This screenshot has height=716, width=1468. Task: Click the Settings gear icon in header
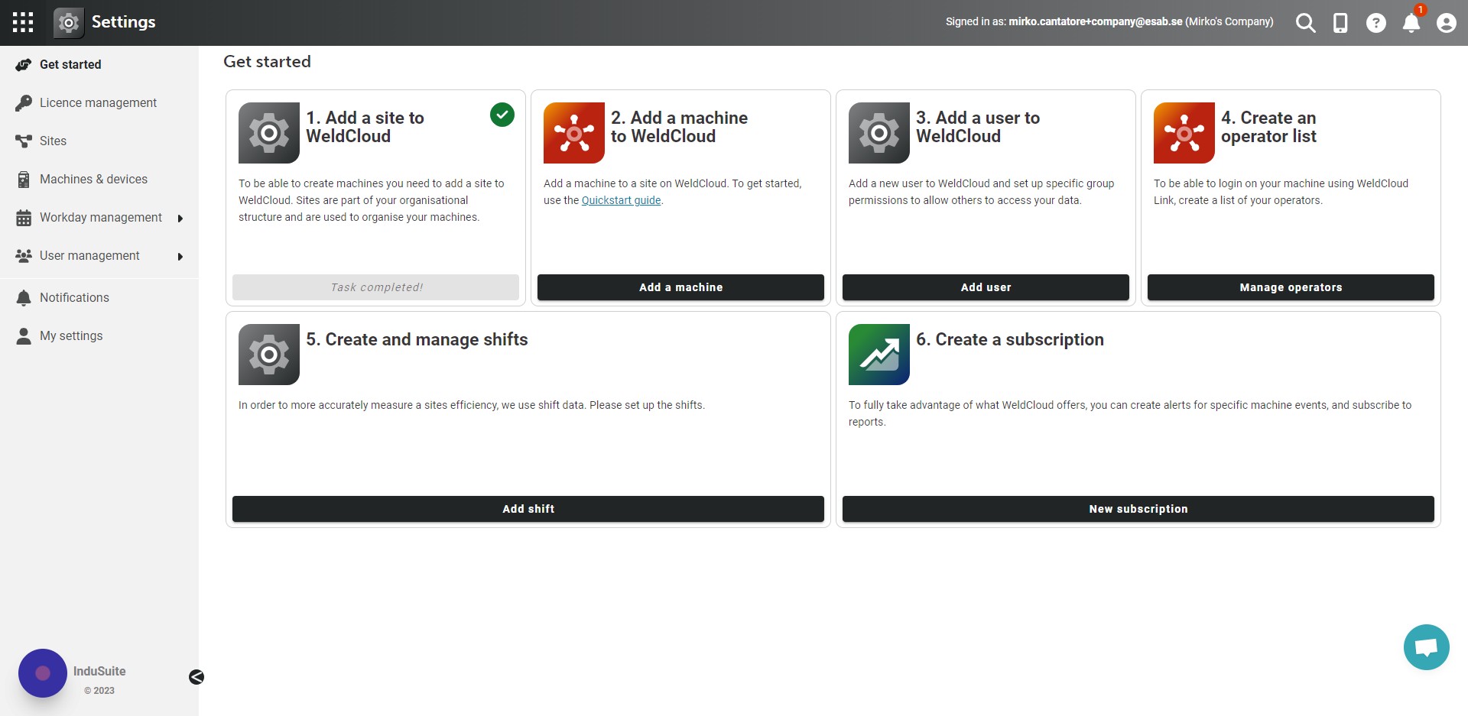[69, 23]
